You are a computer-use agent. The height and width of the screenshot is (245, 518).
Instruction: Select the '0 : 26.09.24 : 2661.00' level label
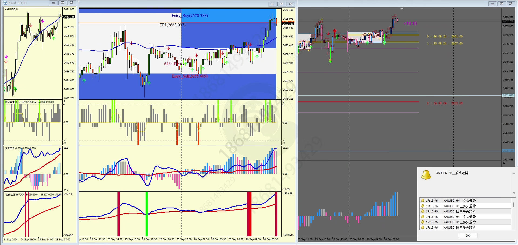pos(445,36)
